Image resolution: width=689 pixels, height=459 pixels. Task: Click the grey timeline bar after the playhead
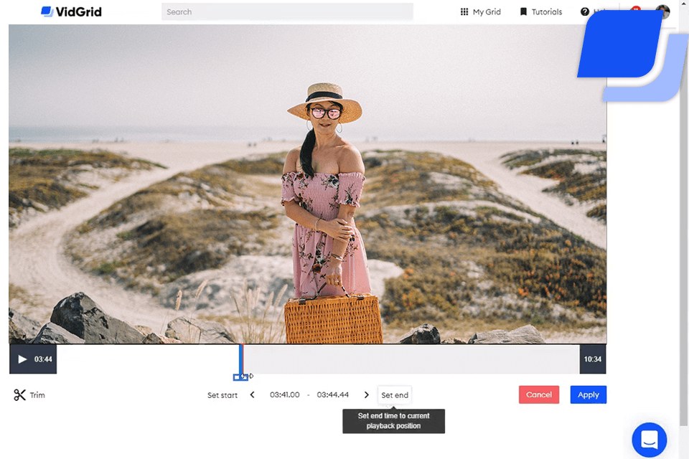click(x=411, y=359)
